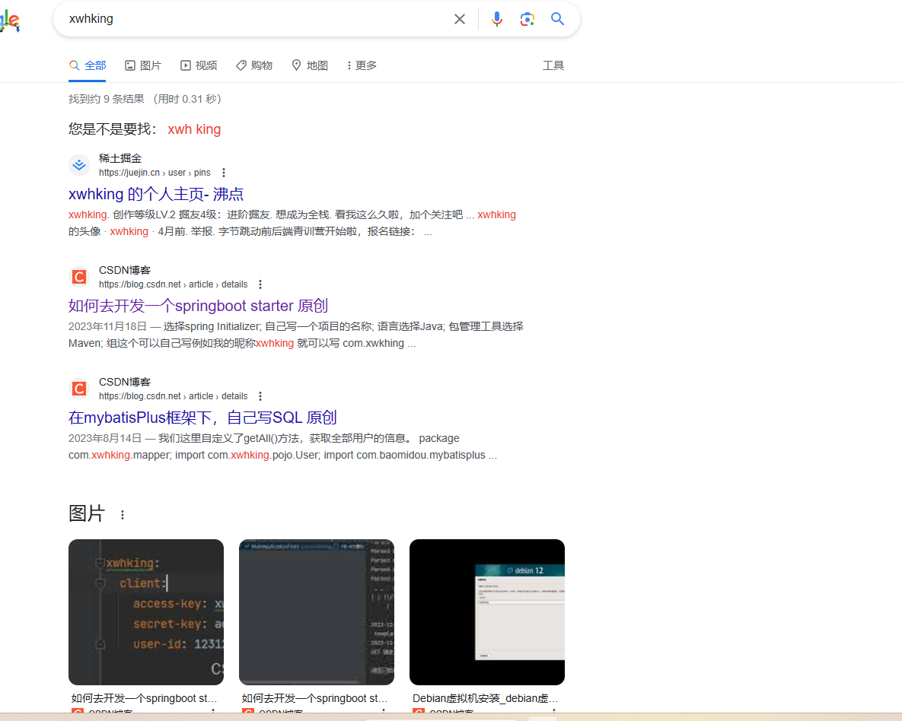
Task: Open the 地图 tab
Action: coord(310,65)
